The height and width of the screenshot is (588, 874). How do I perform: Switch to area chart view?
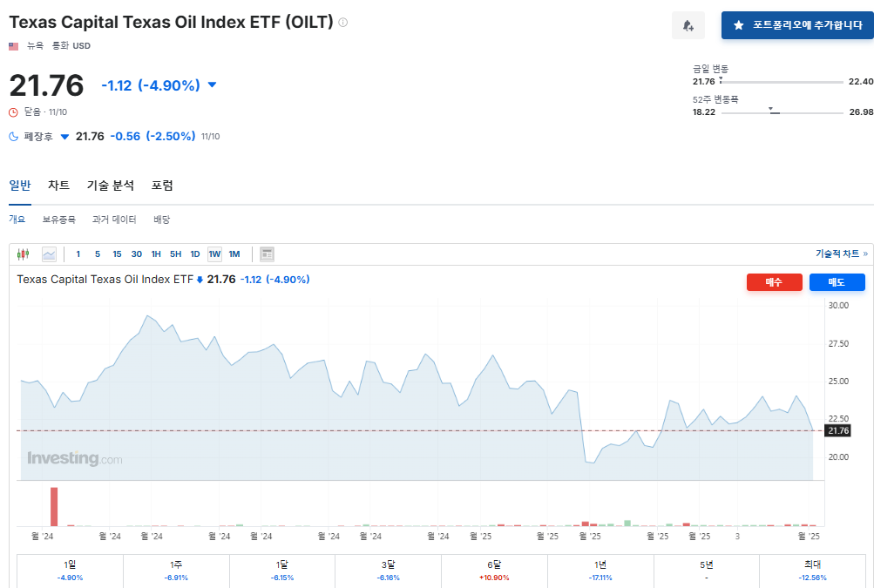coord(50,253)
